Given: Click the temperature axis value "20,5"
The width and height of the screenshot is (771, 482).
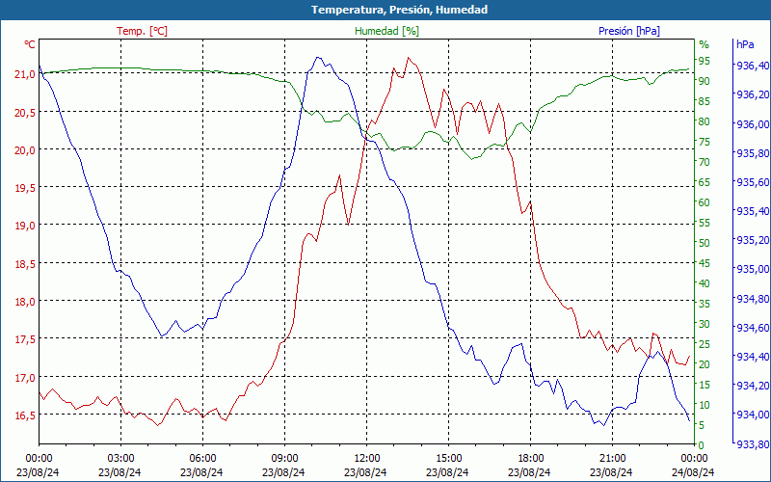Looking at the screenshot, I should (24, 112).
